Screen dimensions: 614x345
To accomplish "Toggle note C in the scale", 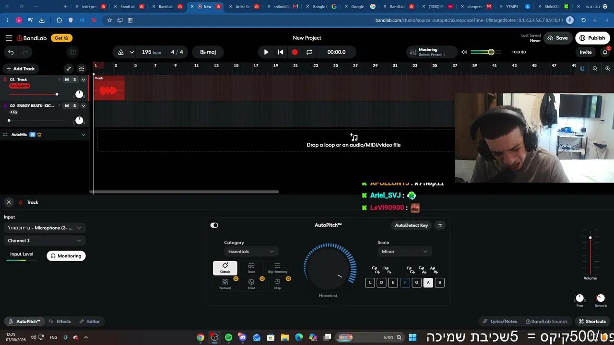I will (370, 283).
